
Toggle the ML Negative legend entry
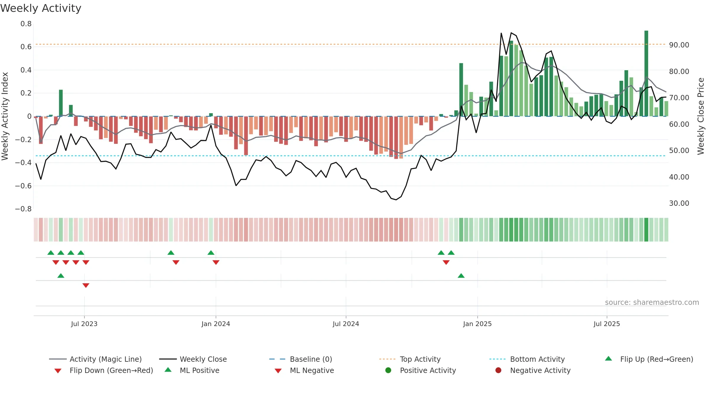click(x=304, y=370)
